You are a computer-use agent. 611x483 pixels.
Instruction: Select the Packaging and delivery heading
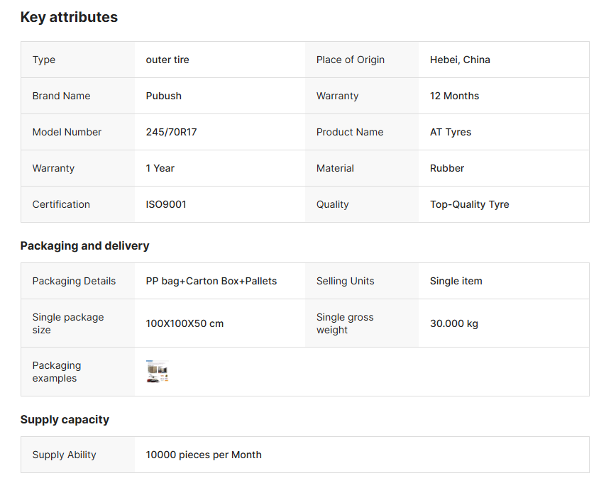pyautogui.click(x=84, y=246)
